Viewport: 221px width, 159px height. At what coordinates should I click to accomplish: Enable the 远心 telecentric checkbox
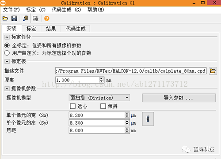(x=72, y=106)
